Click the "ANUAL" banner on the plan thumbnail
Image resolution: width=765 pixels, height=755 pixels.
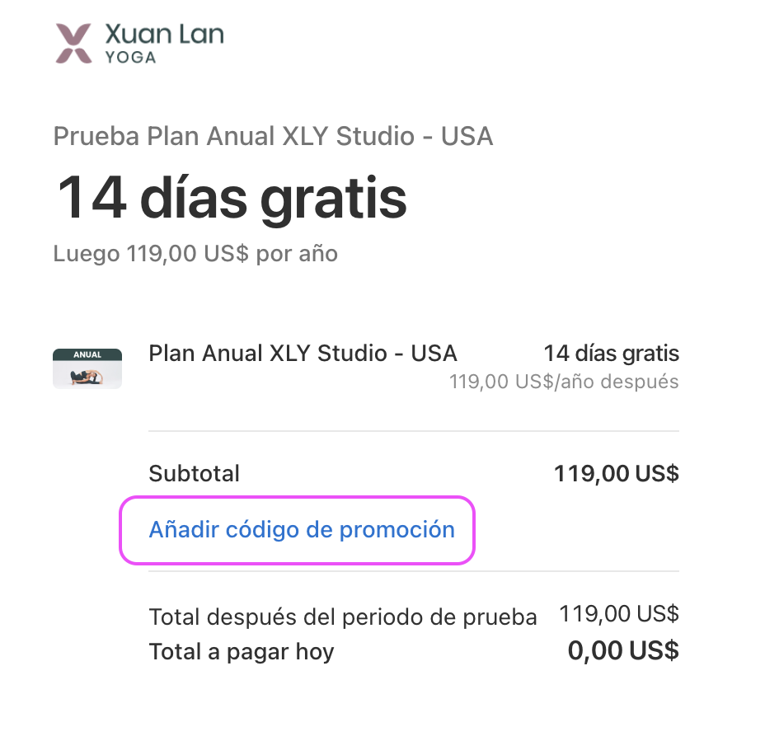pos(87,355)
